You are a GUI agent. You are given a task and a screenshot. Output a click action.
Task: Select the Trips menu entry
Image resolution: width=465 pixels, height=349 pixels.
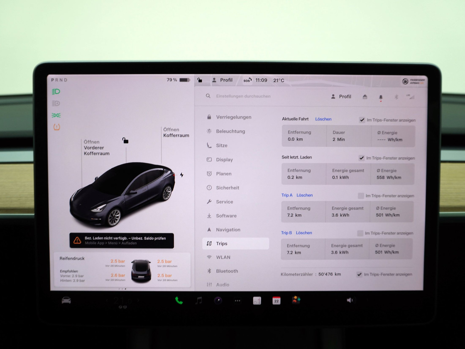[236, 243]
